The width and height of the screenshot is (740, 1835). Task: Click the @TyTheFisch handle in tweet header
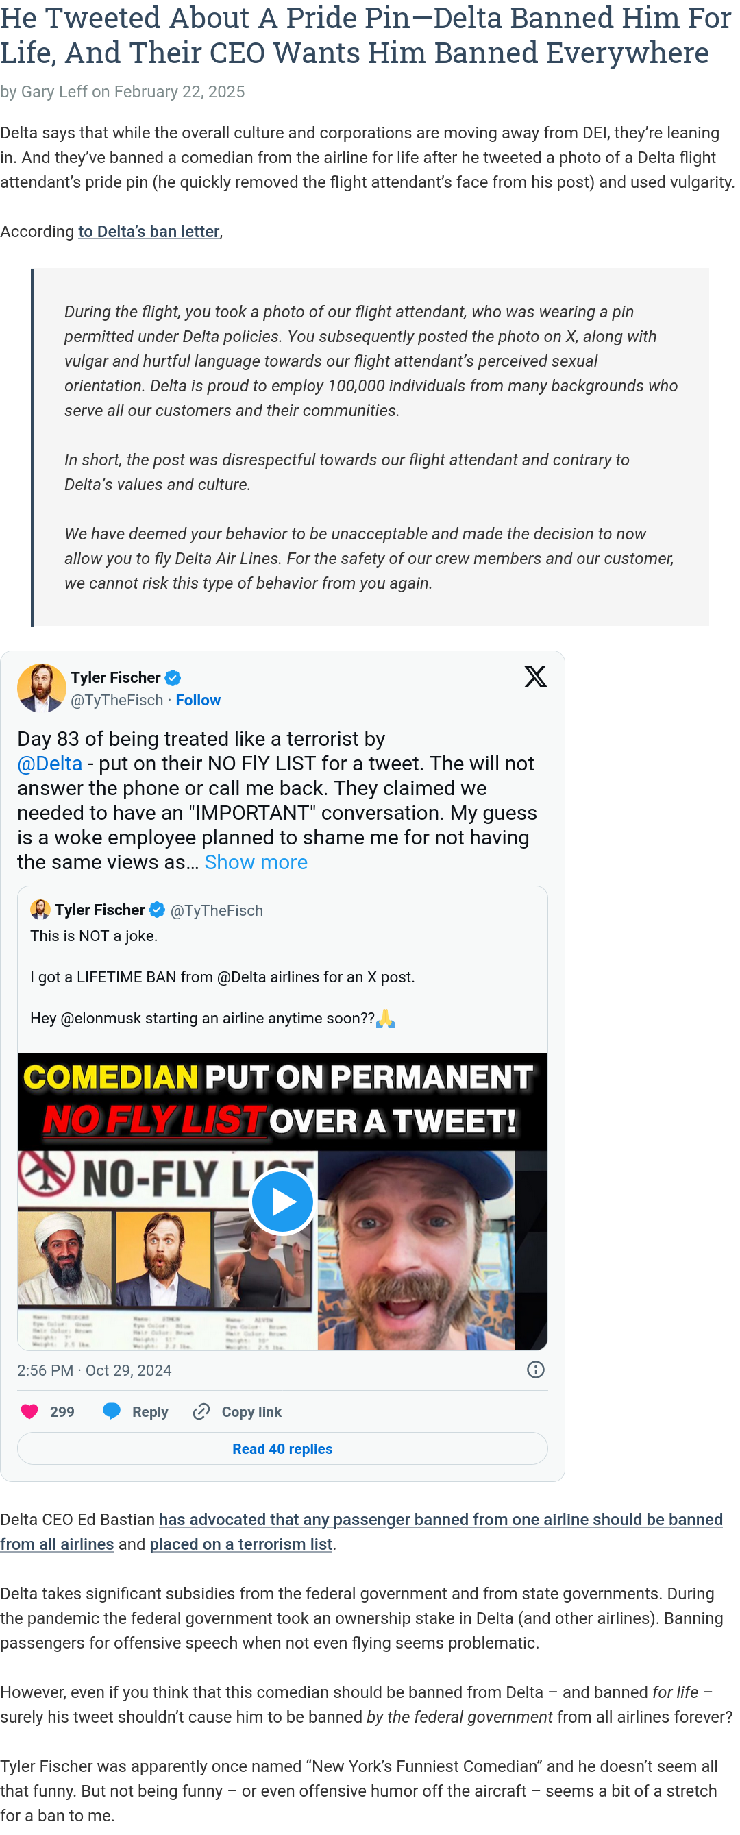[x=116, y=701]
